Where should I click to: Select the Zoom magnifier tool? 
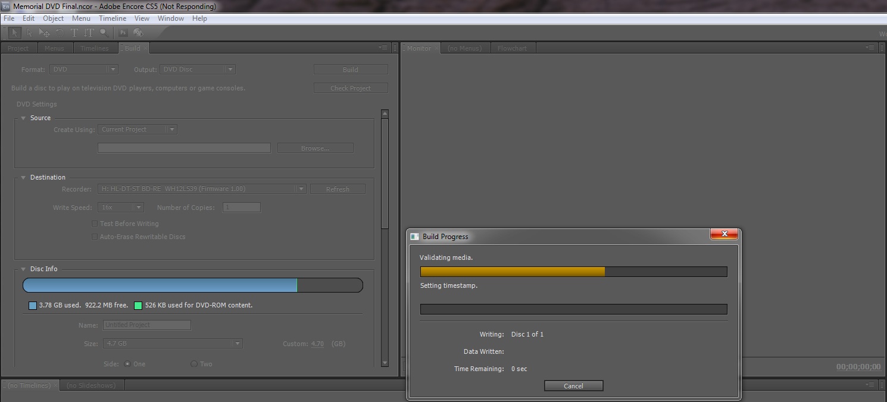click(x=104, y=33)
